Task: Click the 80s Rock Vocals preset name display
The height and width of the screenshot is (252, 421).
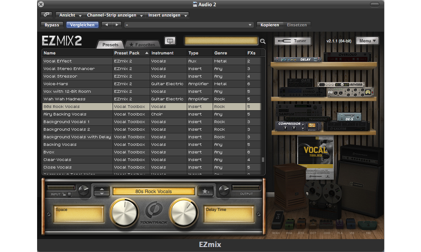Action: [154, 191]
